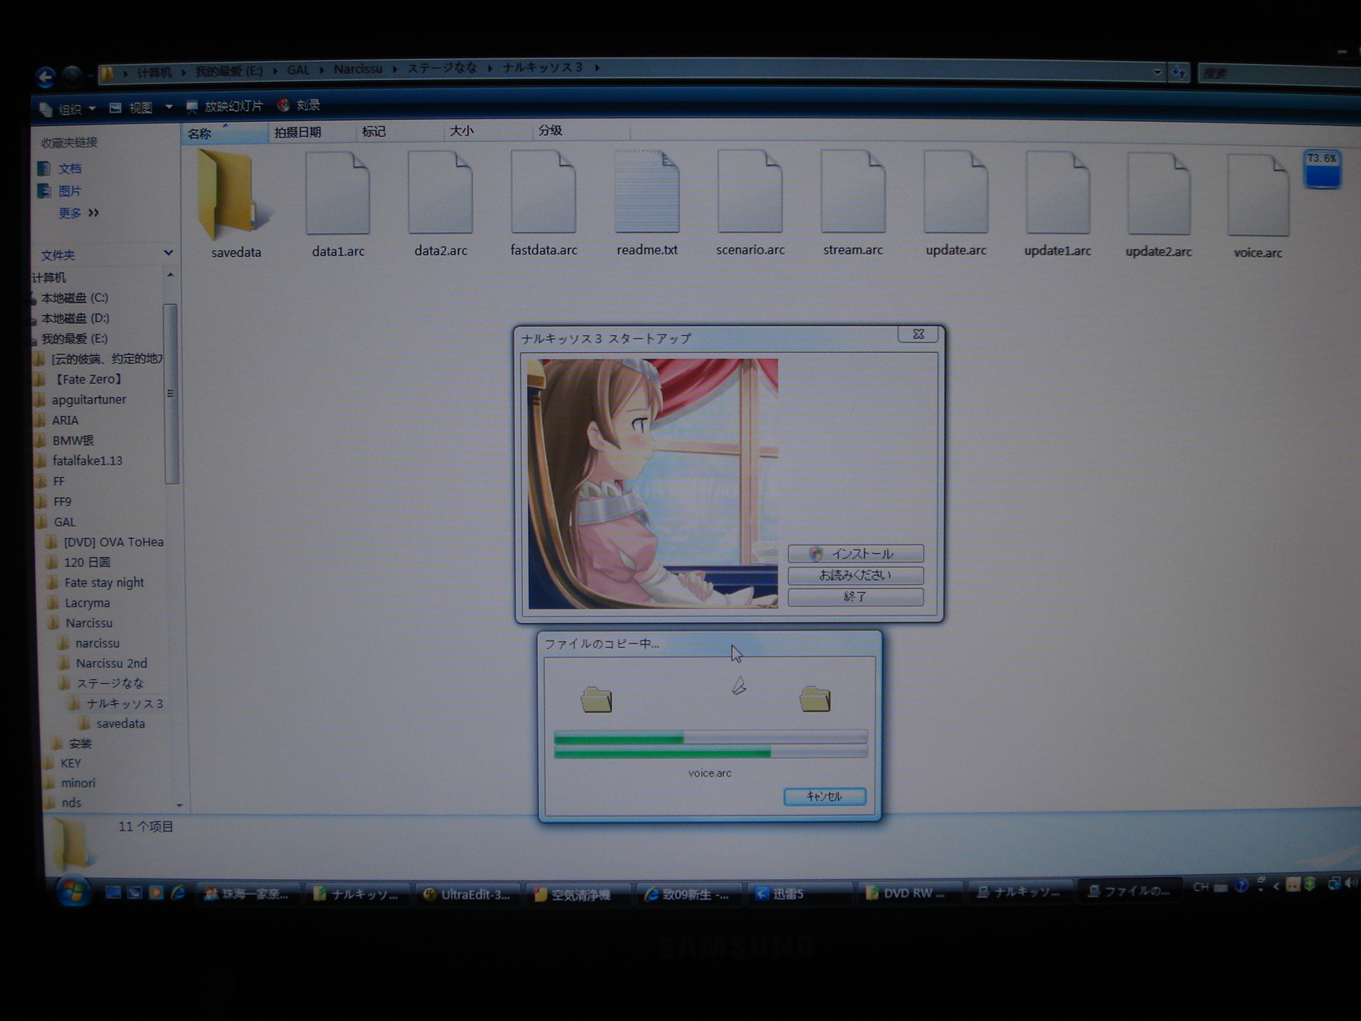Screen dimensions: 1361x1021
Task: Select ARIA folder in tree
Action: [x=65, y=420]
